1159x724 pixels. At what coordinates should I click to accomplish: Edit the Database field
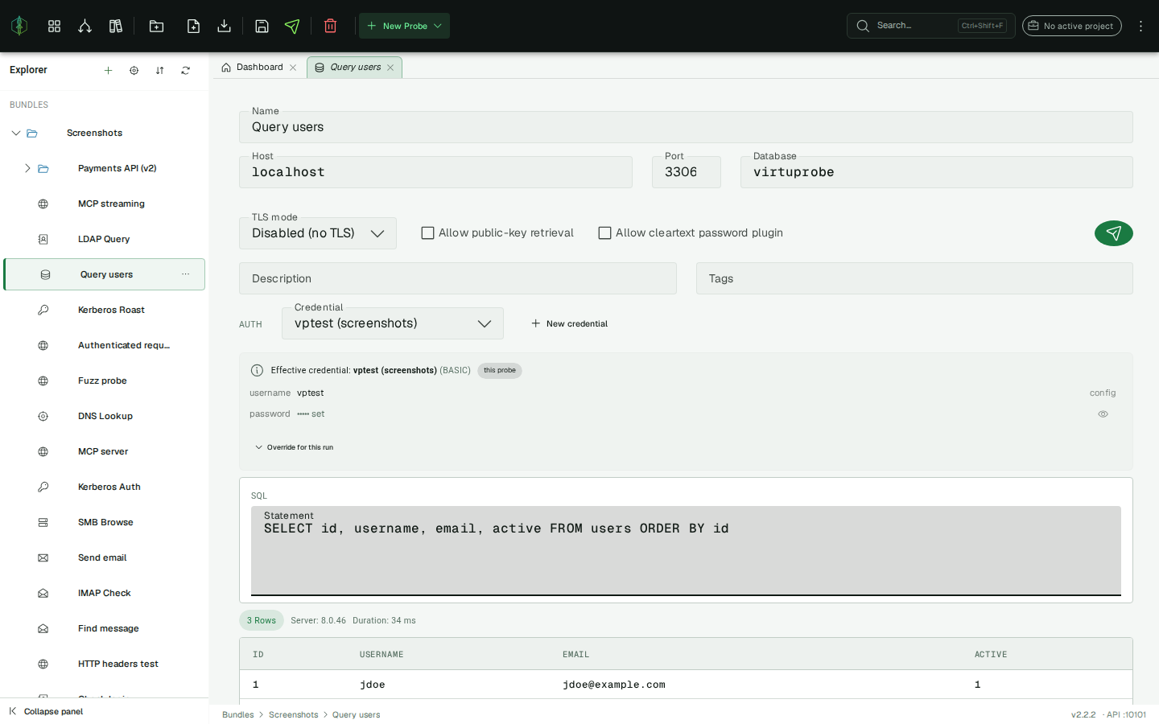click(936, 172)
